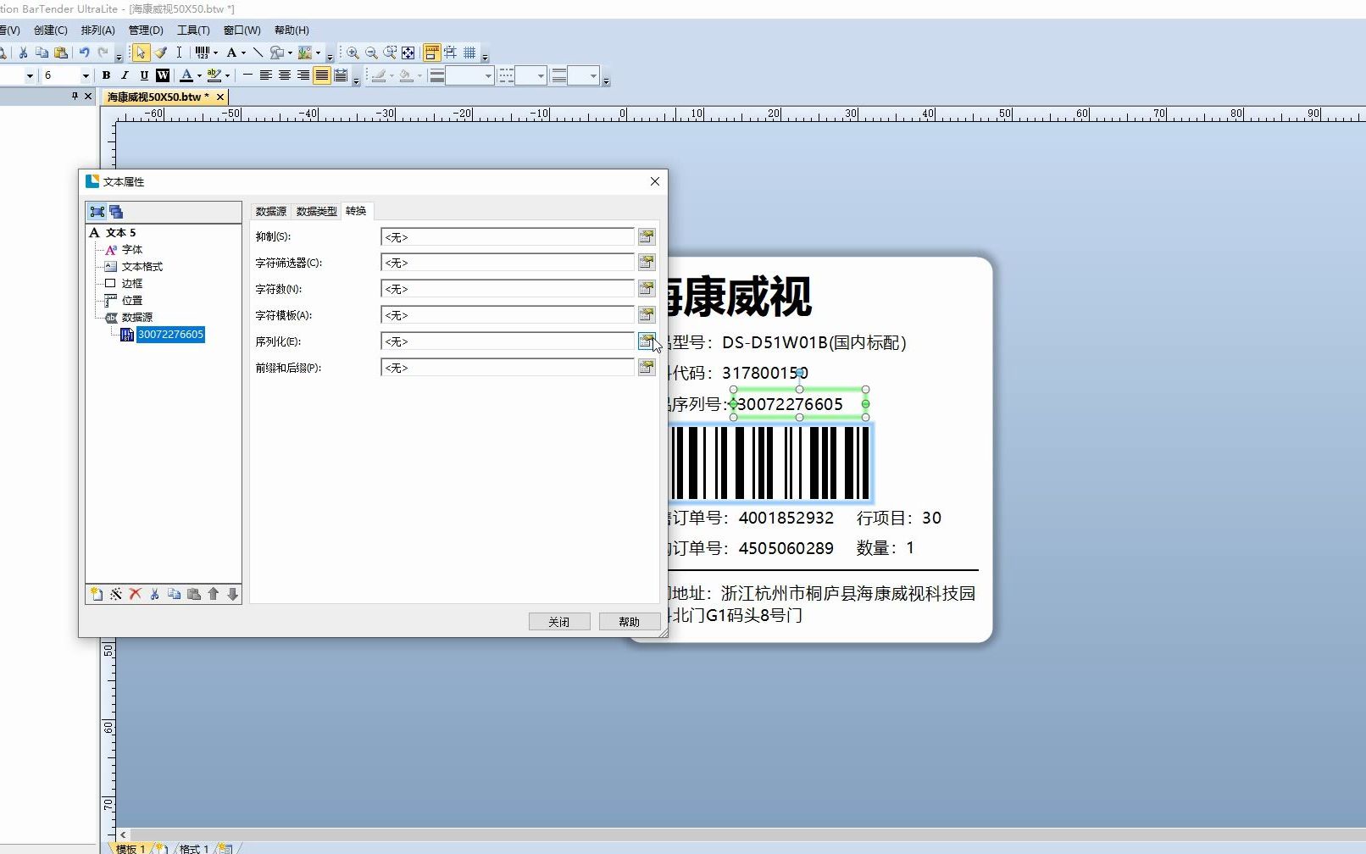The image size is (1366, 854).
Task: Click the 序列化 value field
Action: (508, 341)
